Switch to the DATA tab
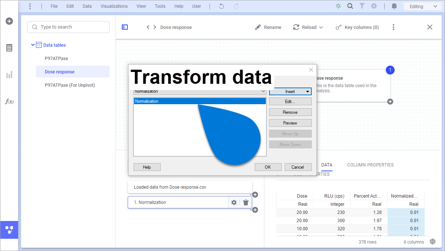 click(x=327, y=165)
